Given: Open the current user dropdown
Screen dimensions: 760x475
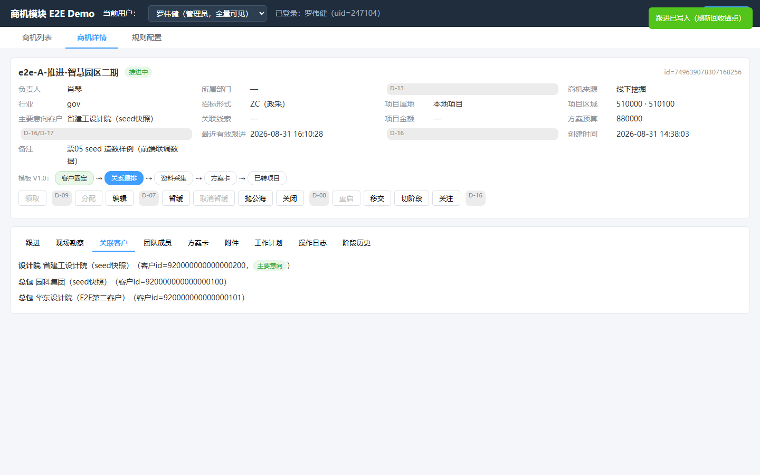Looking at the screenshot, I should pos(207,14).
